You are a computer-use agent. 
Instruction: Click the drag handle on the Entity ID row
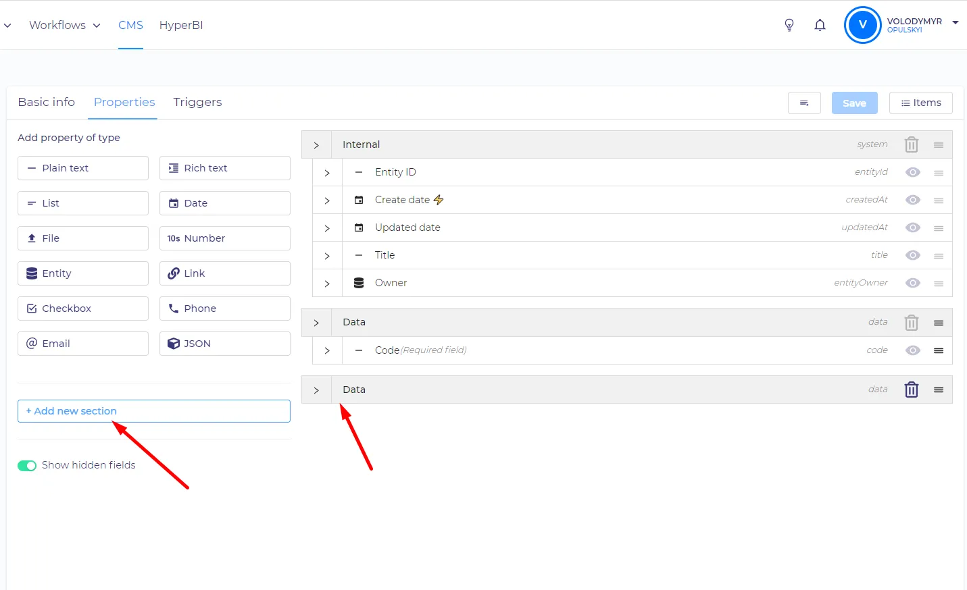pos(939,173)
